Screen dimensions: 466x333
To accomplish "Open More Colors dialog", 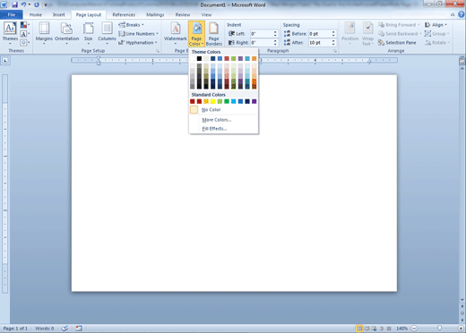I will (223, 120).
